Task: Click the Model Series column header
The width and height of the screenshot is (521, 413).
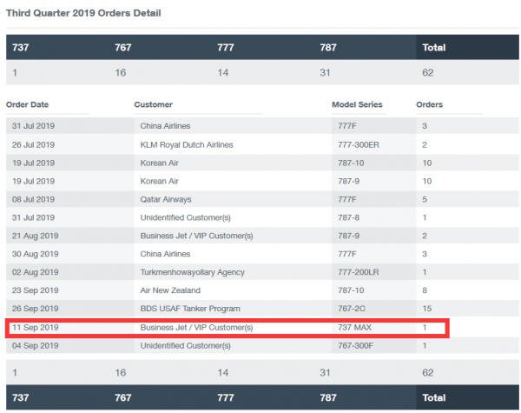Action: [x=357, y=105]
